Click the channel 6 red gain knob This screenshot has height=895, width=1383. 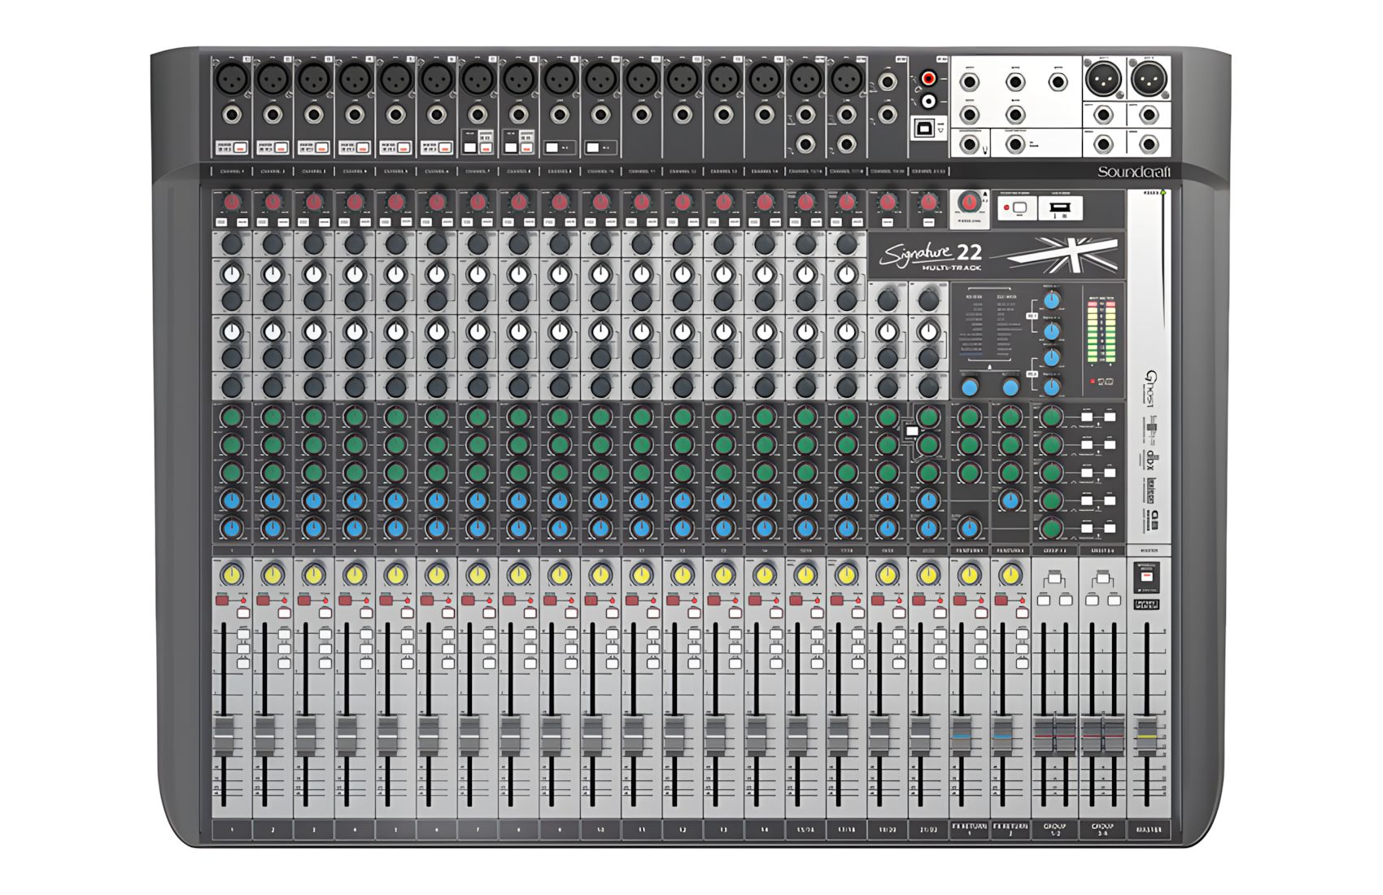437,202
